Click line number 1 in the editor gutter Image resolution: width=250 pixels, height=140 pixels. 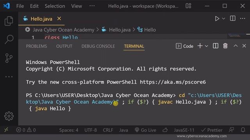pyautogui.click(x=33, y=37)
